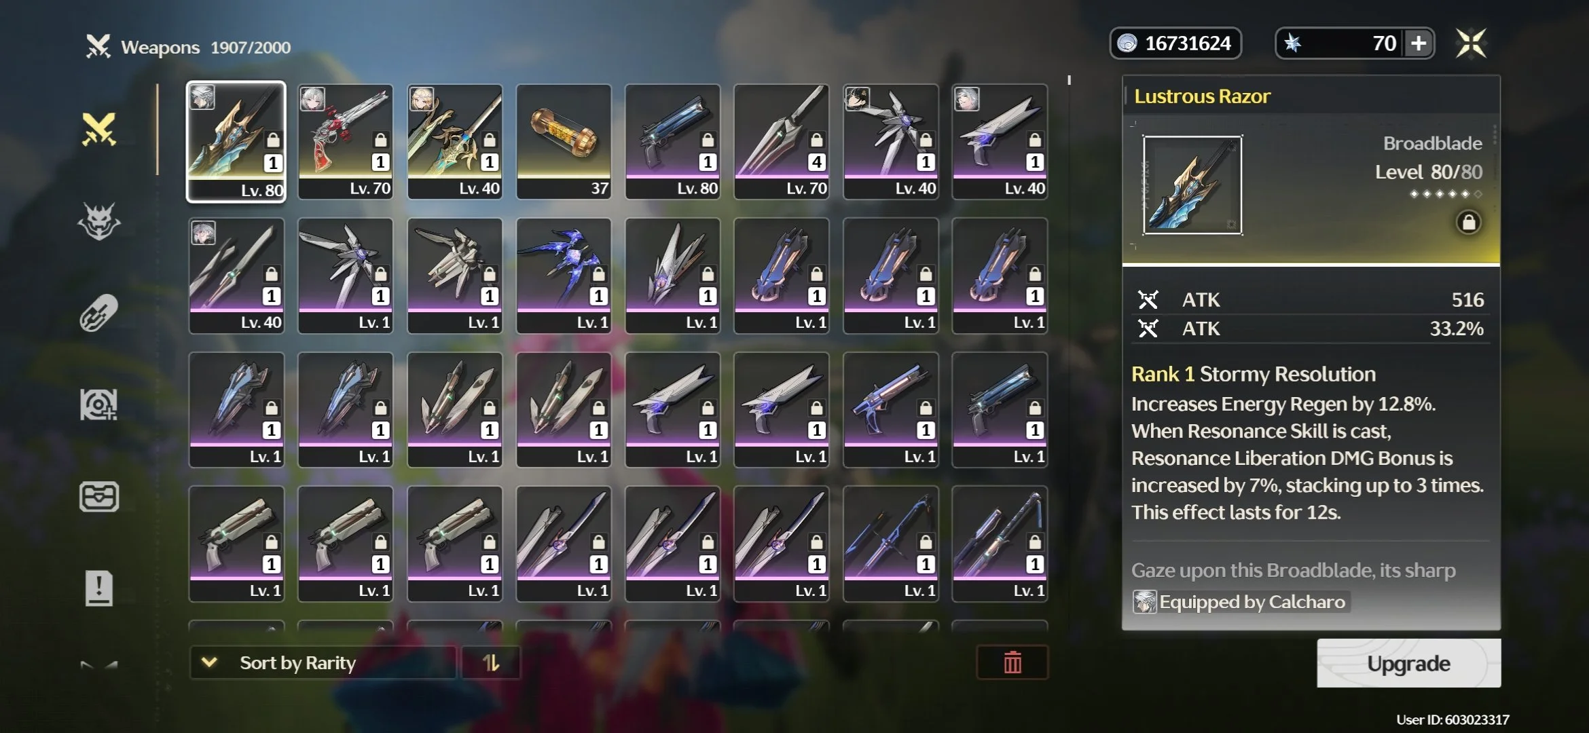This screenshot has width=1589, height=733.
Task: Select the Lv. 70 four-star sword thumbnail
Action: point(782,142)
